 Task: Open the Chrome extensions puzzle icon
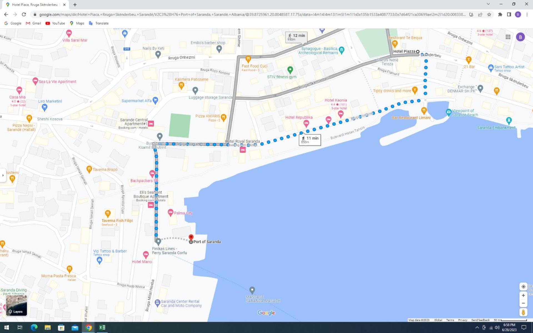pos(500,14)
